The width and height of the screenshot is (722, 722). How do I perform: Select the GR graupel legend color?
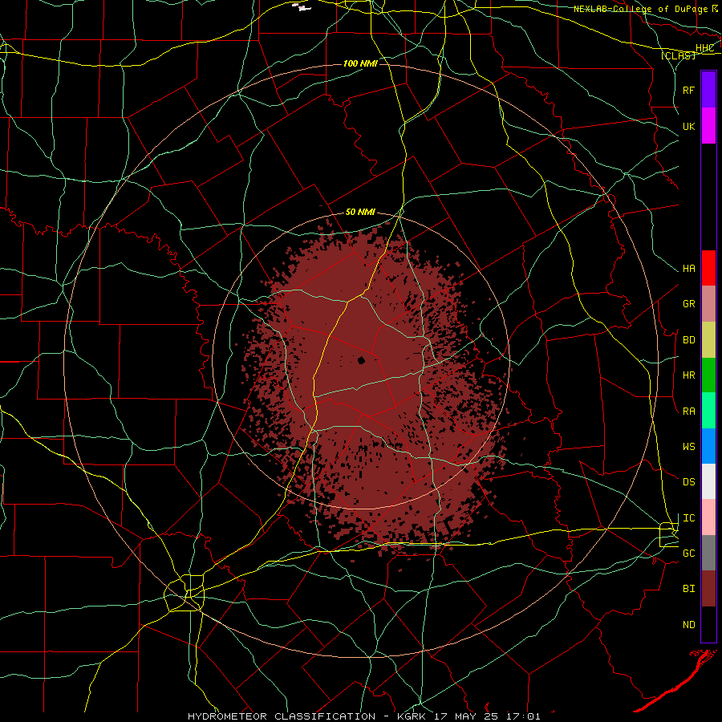708,304
